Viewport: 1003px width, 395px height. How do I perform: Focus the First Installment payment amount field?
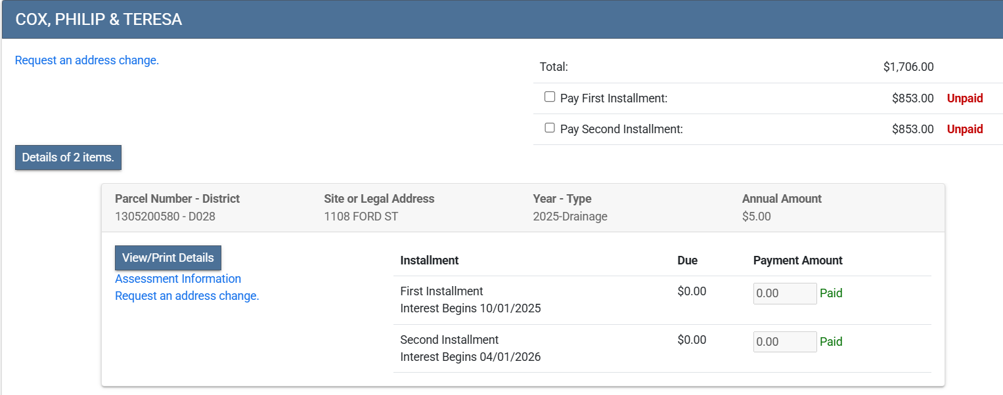click(x=784, y=293)
